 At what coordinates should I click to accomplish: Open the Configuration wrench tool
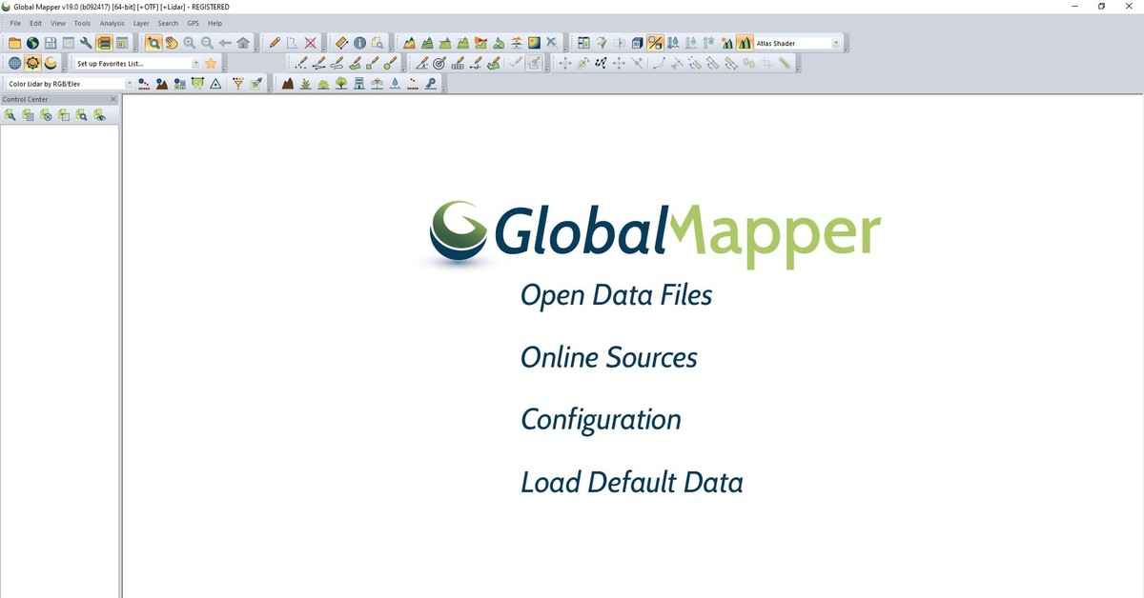(x=86, y=43)
